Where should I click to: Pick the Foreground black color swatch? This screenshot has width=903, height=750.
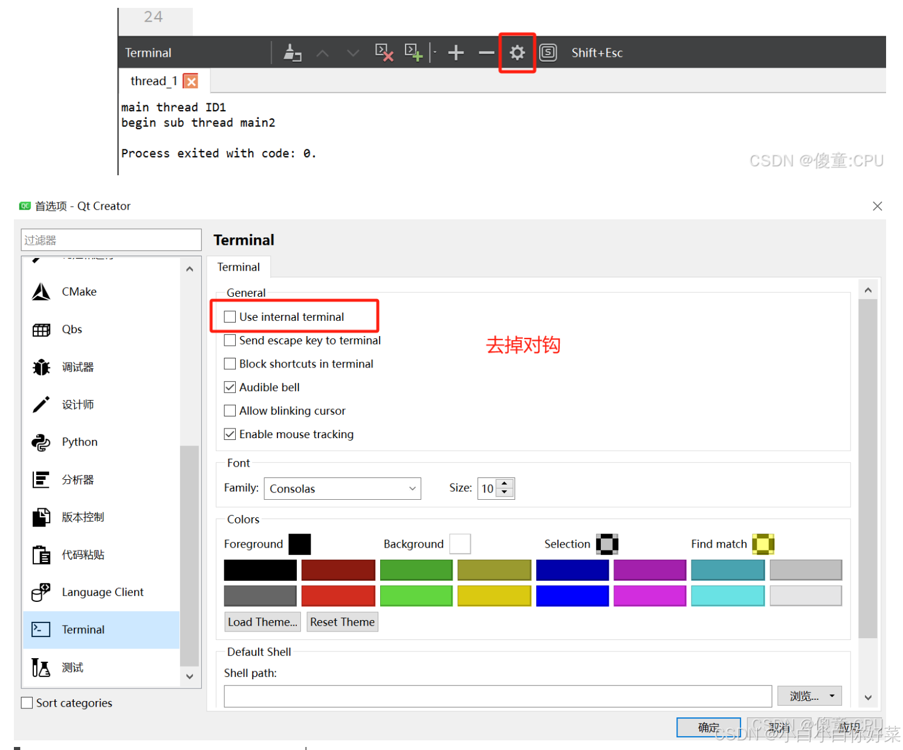pos(299,544)
